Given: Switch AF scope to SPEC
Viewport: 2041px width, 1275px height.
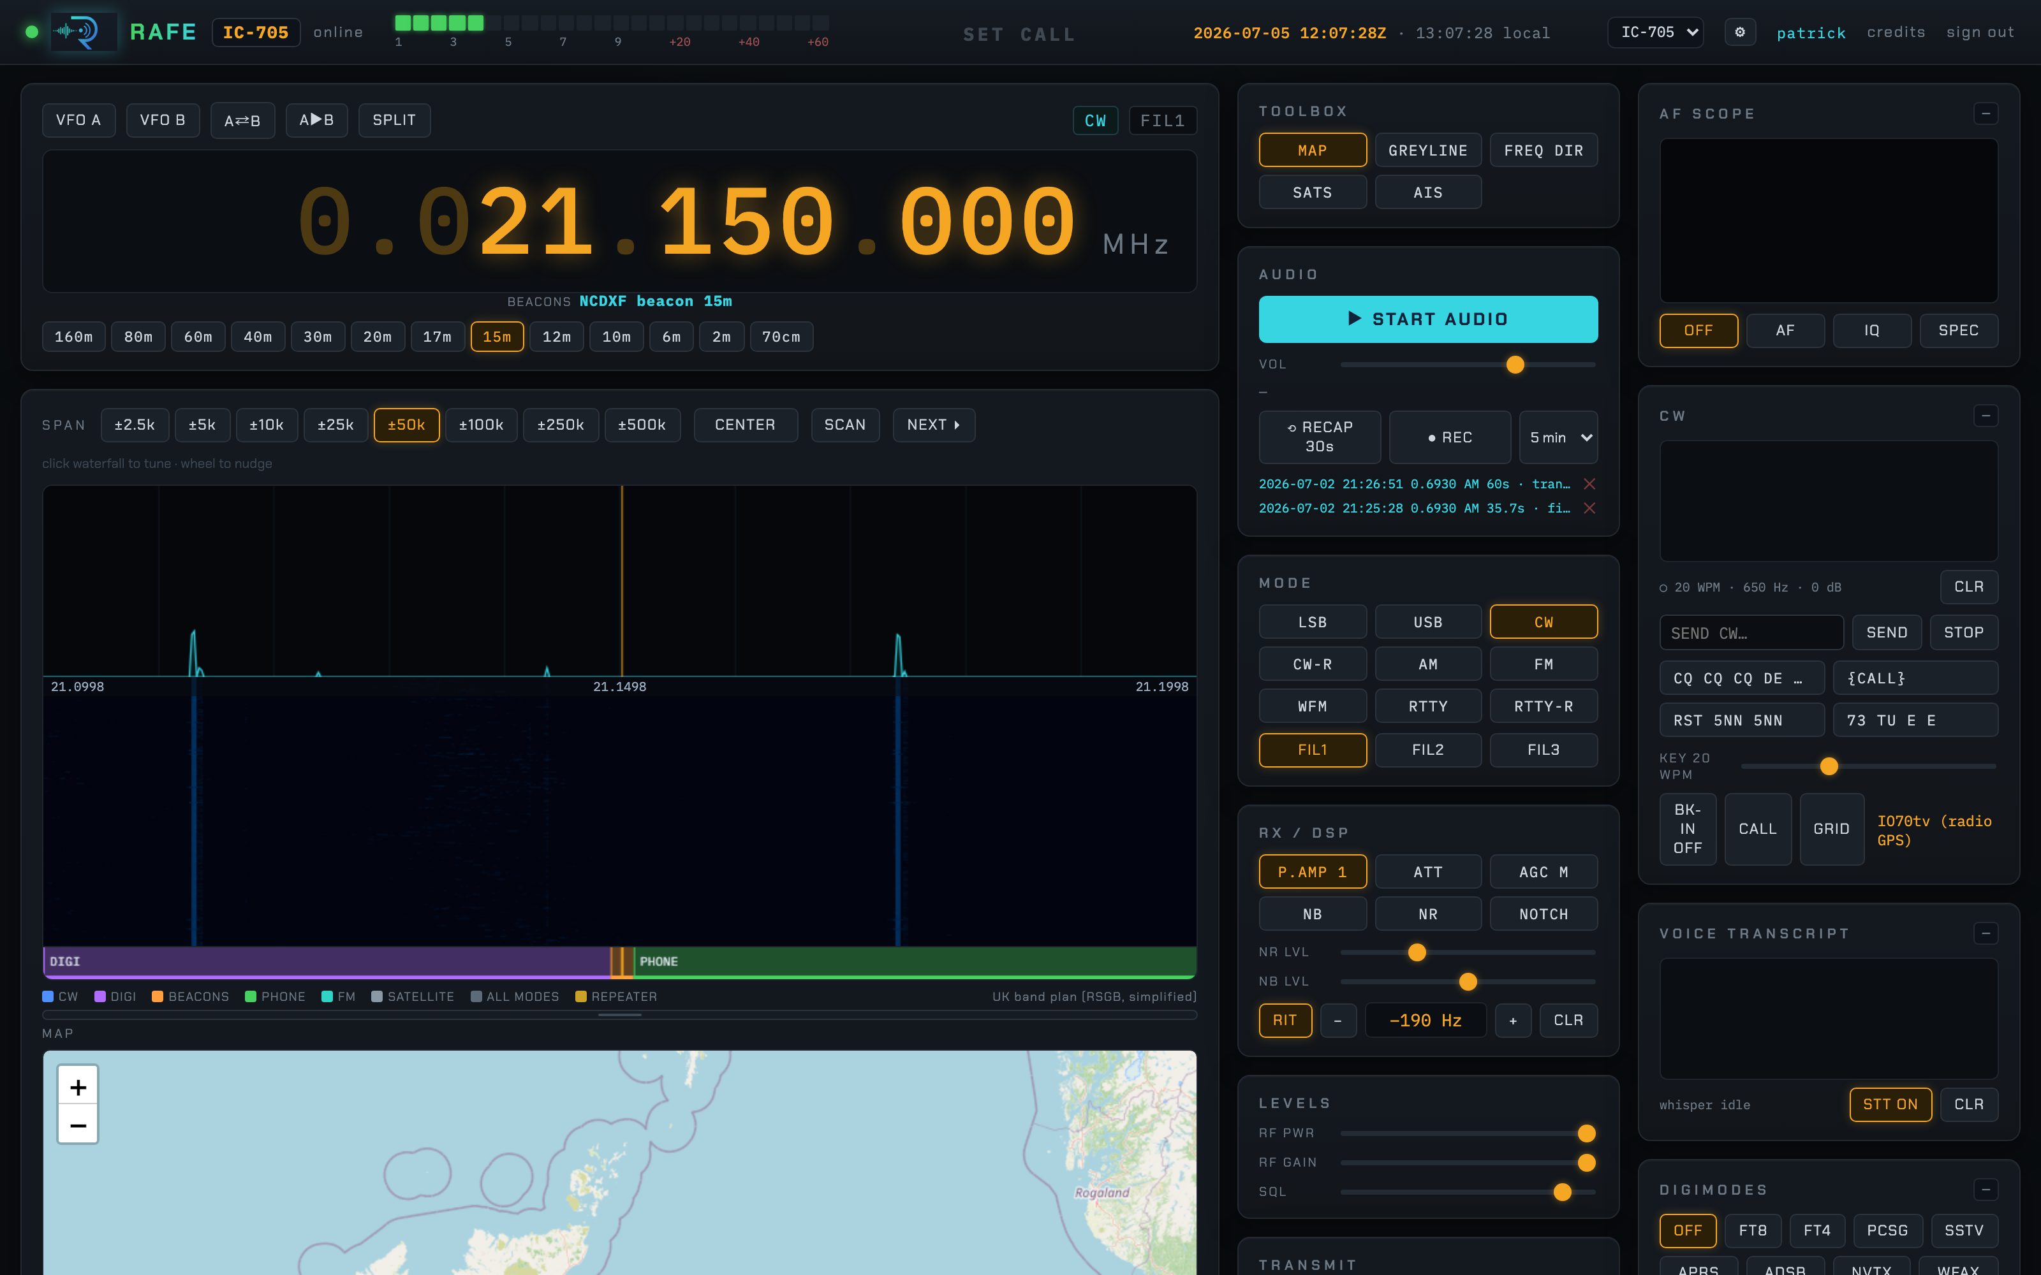Looking at the screenshot, I should coord(1958,331).
